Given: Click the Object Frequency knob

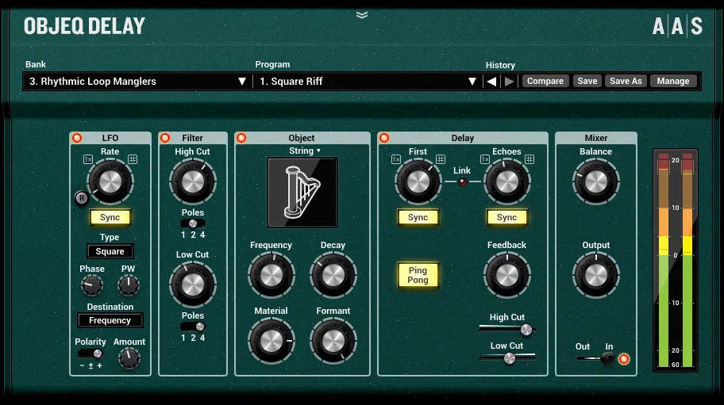Looking at the screenshot, I should (x=271, y=276).
